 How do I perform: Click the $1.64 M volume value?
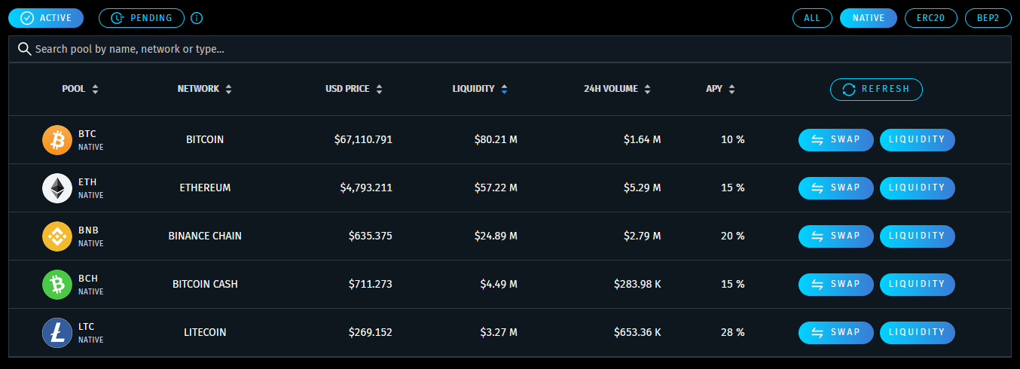(643, 140)
